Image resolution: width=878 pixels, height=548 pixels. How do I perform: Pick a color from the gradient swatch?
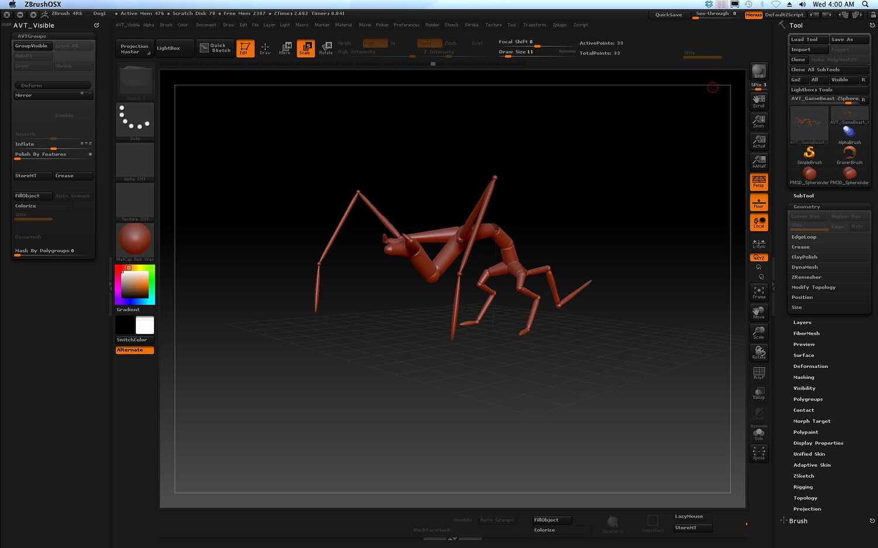point(135,284)
